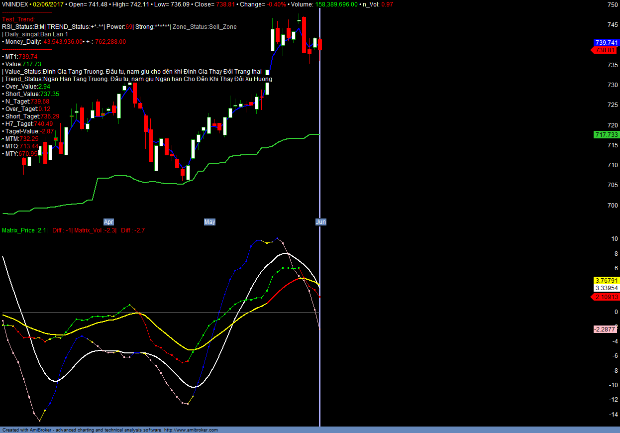This screenshot has width=620, height=433.
Task: Open the amibroker.com link in footer
Action: pyautogui.click(x=191, y=430)
